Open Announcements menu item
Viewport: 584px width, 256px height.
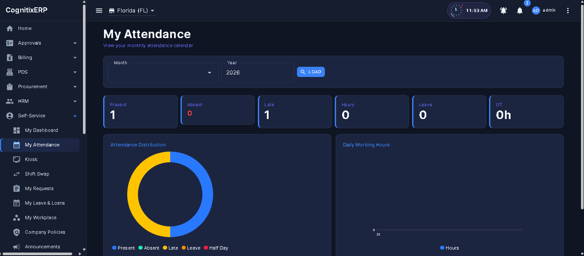(x=40, y=247)
